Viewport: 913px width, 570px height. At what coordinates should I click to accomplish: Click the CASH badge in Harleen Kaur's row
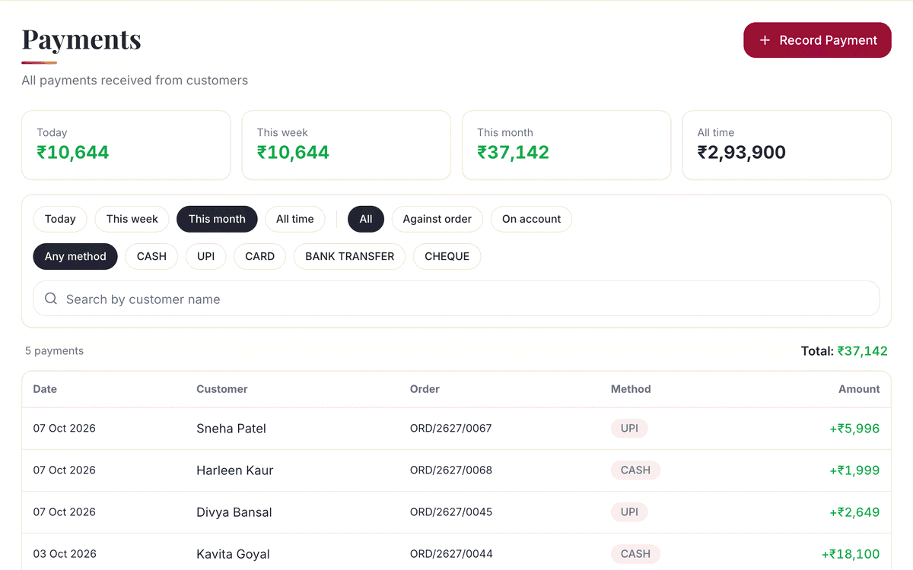point(635,470)
